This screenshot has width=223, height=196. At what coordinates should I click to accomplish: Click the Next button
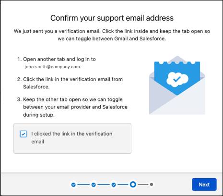click(x=204, y=184)
